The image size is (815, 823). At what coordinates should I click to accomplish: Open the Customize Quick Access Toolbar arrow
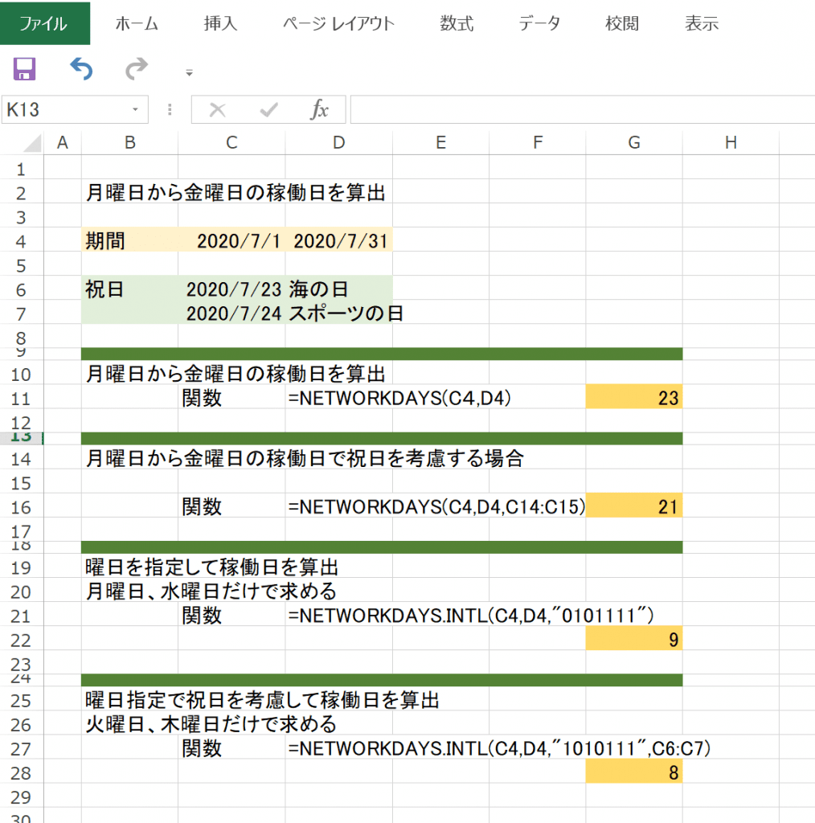[190, 73]
